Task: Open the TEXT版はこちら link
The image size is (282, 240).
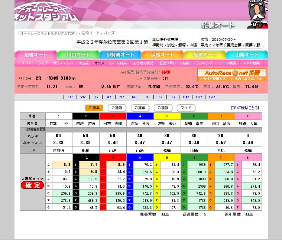Action: tap(245, 108)
